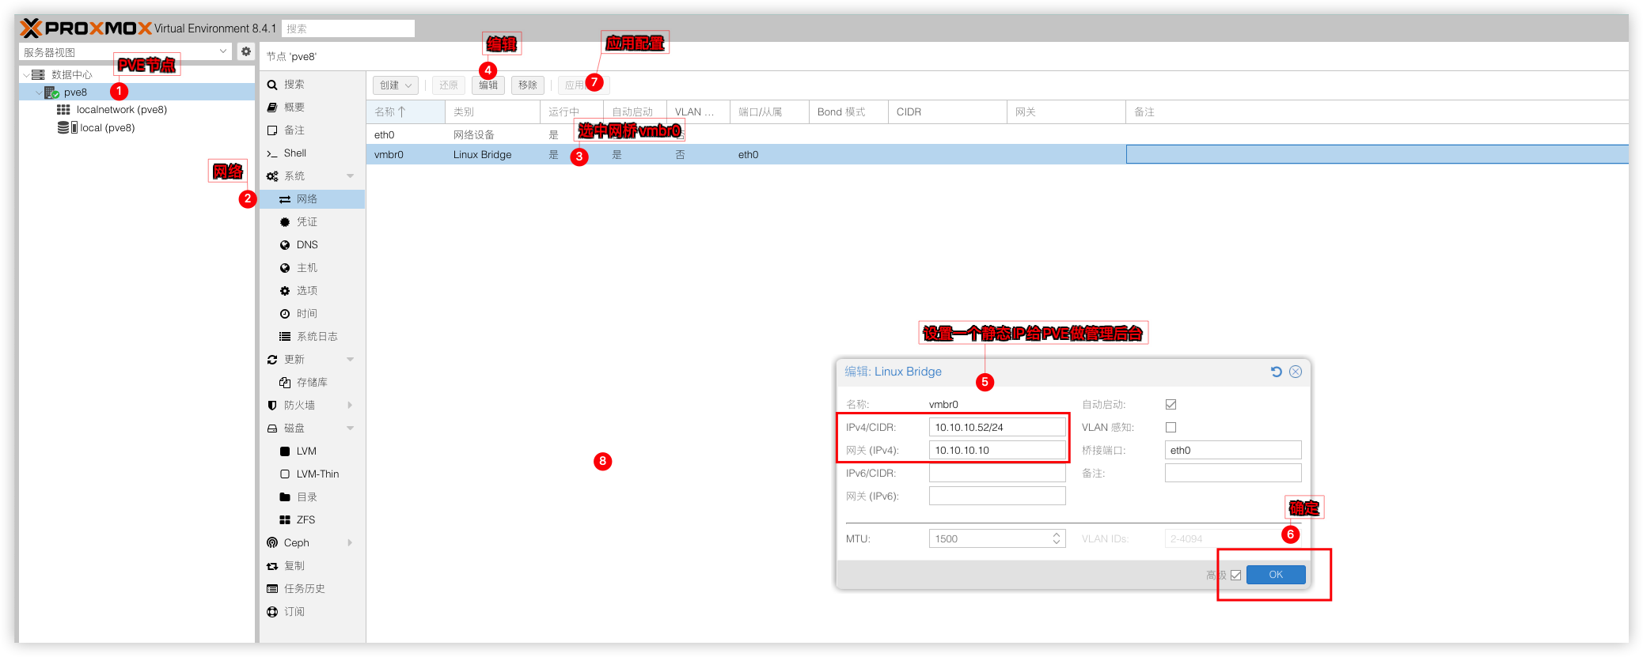Collapse the System (系统) section arrow
The image size is (1643, 657).
[x=350, y=176]
